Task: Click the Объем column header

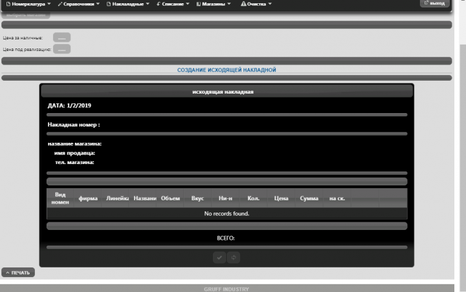Action: pos(170,198)
